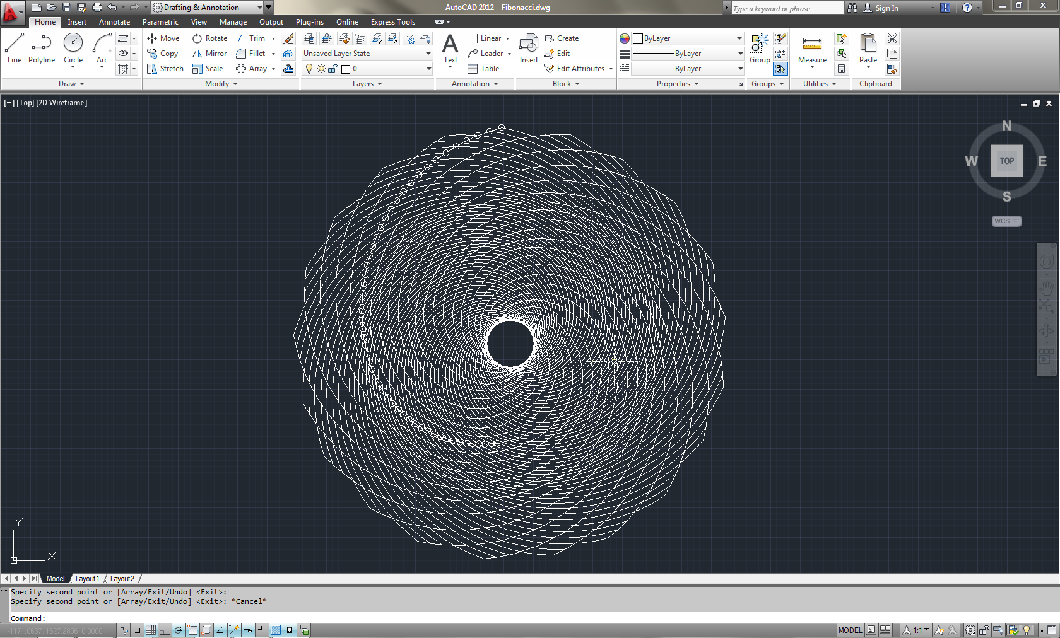Image resolution: width=1060 pixels, height=638 pixels.
Task: Select the Line drawing tool
Action: point(15,49)
